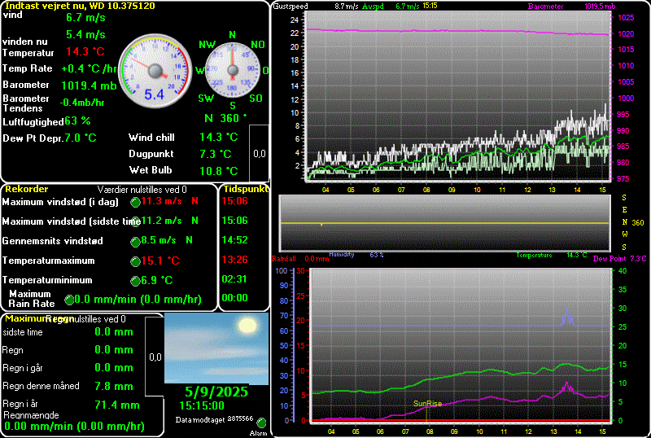Click the red 'Rainfall' graph legend label

click(x=284, y=259)
